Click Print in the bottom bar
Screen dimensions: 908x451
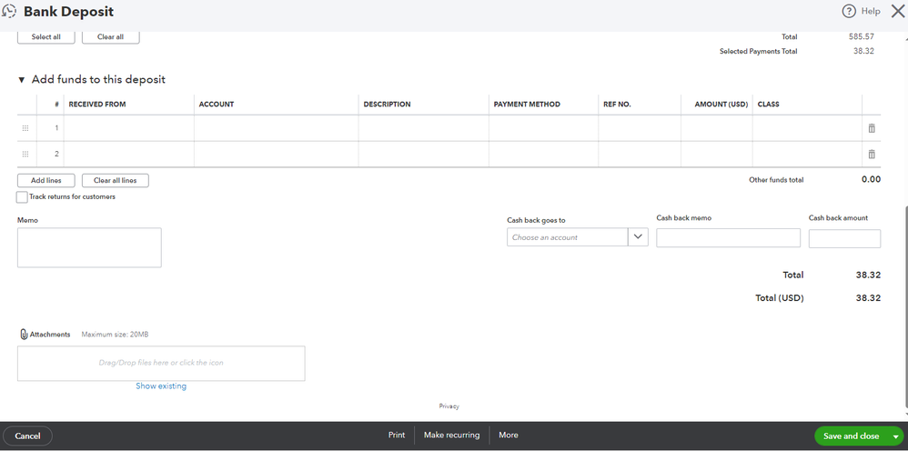tap(397, 435)
